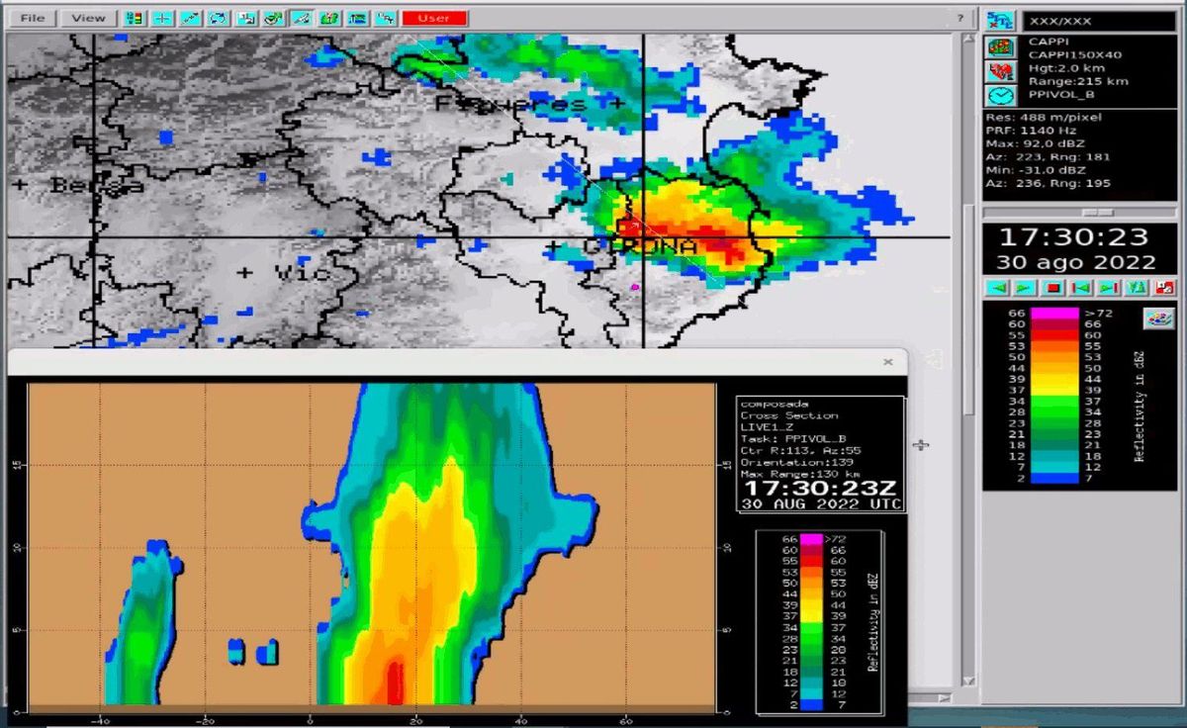Click the CAPPI product map icon
This screenshot has height=728, width=1187.
pyautogui.click(x=1001, y=47)
